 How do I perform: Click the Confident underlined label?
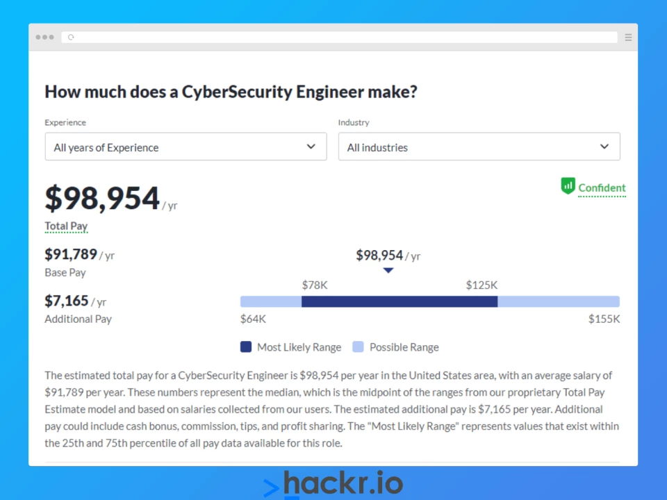pyautogui.click(x=602, y=188)
